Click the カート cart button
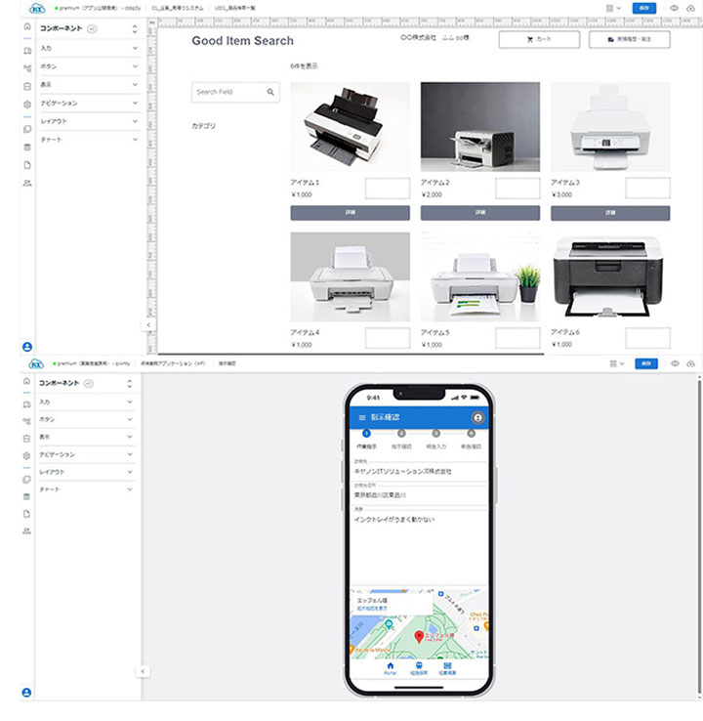Screen dimensions: 703x721 click(x=538, y=40)
